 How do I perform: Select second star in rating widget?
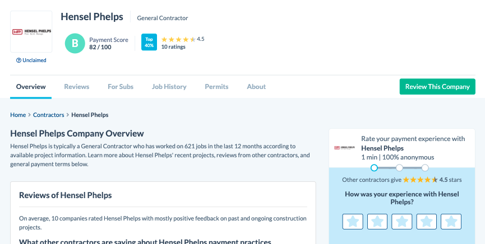click(377, 222)
